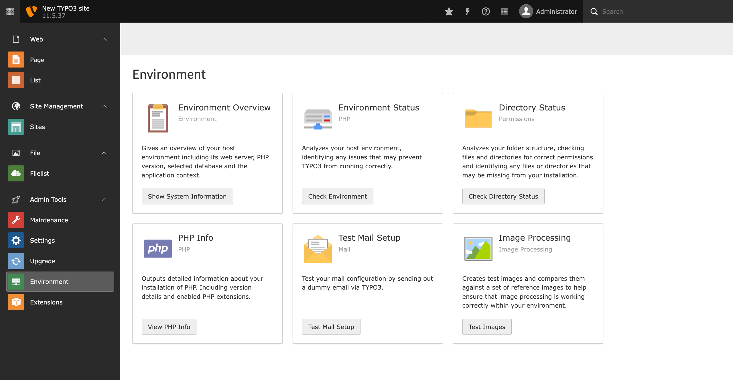Open the Settings gear icon
Viewport: 733px width, 380px height.
(x=16, y=240)
